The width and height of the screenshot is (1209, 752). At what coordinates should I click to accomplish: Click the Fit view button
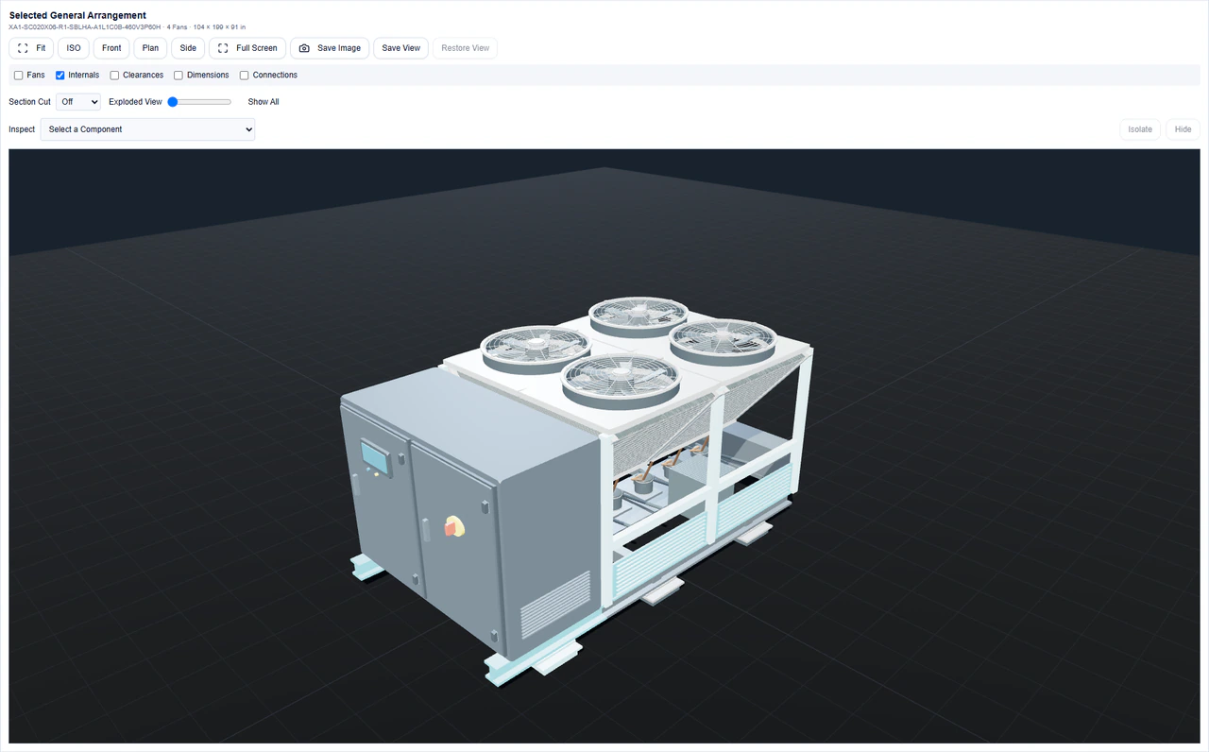[x=31, y=48]
